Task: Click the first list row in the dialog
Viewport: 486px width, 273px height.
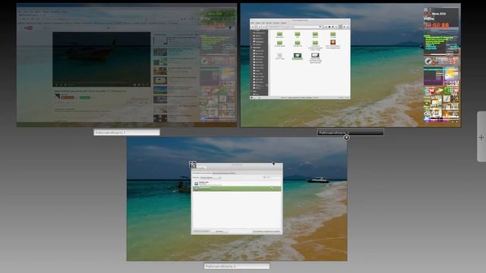Action: [237, 184]
